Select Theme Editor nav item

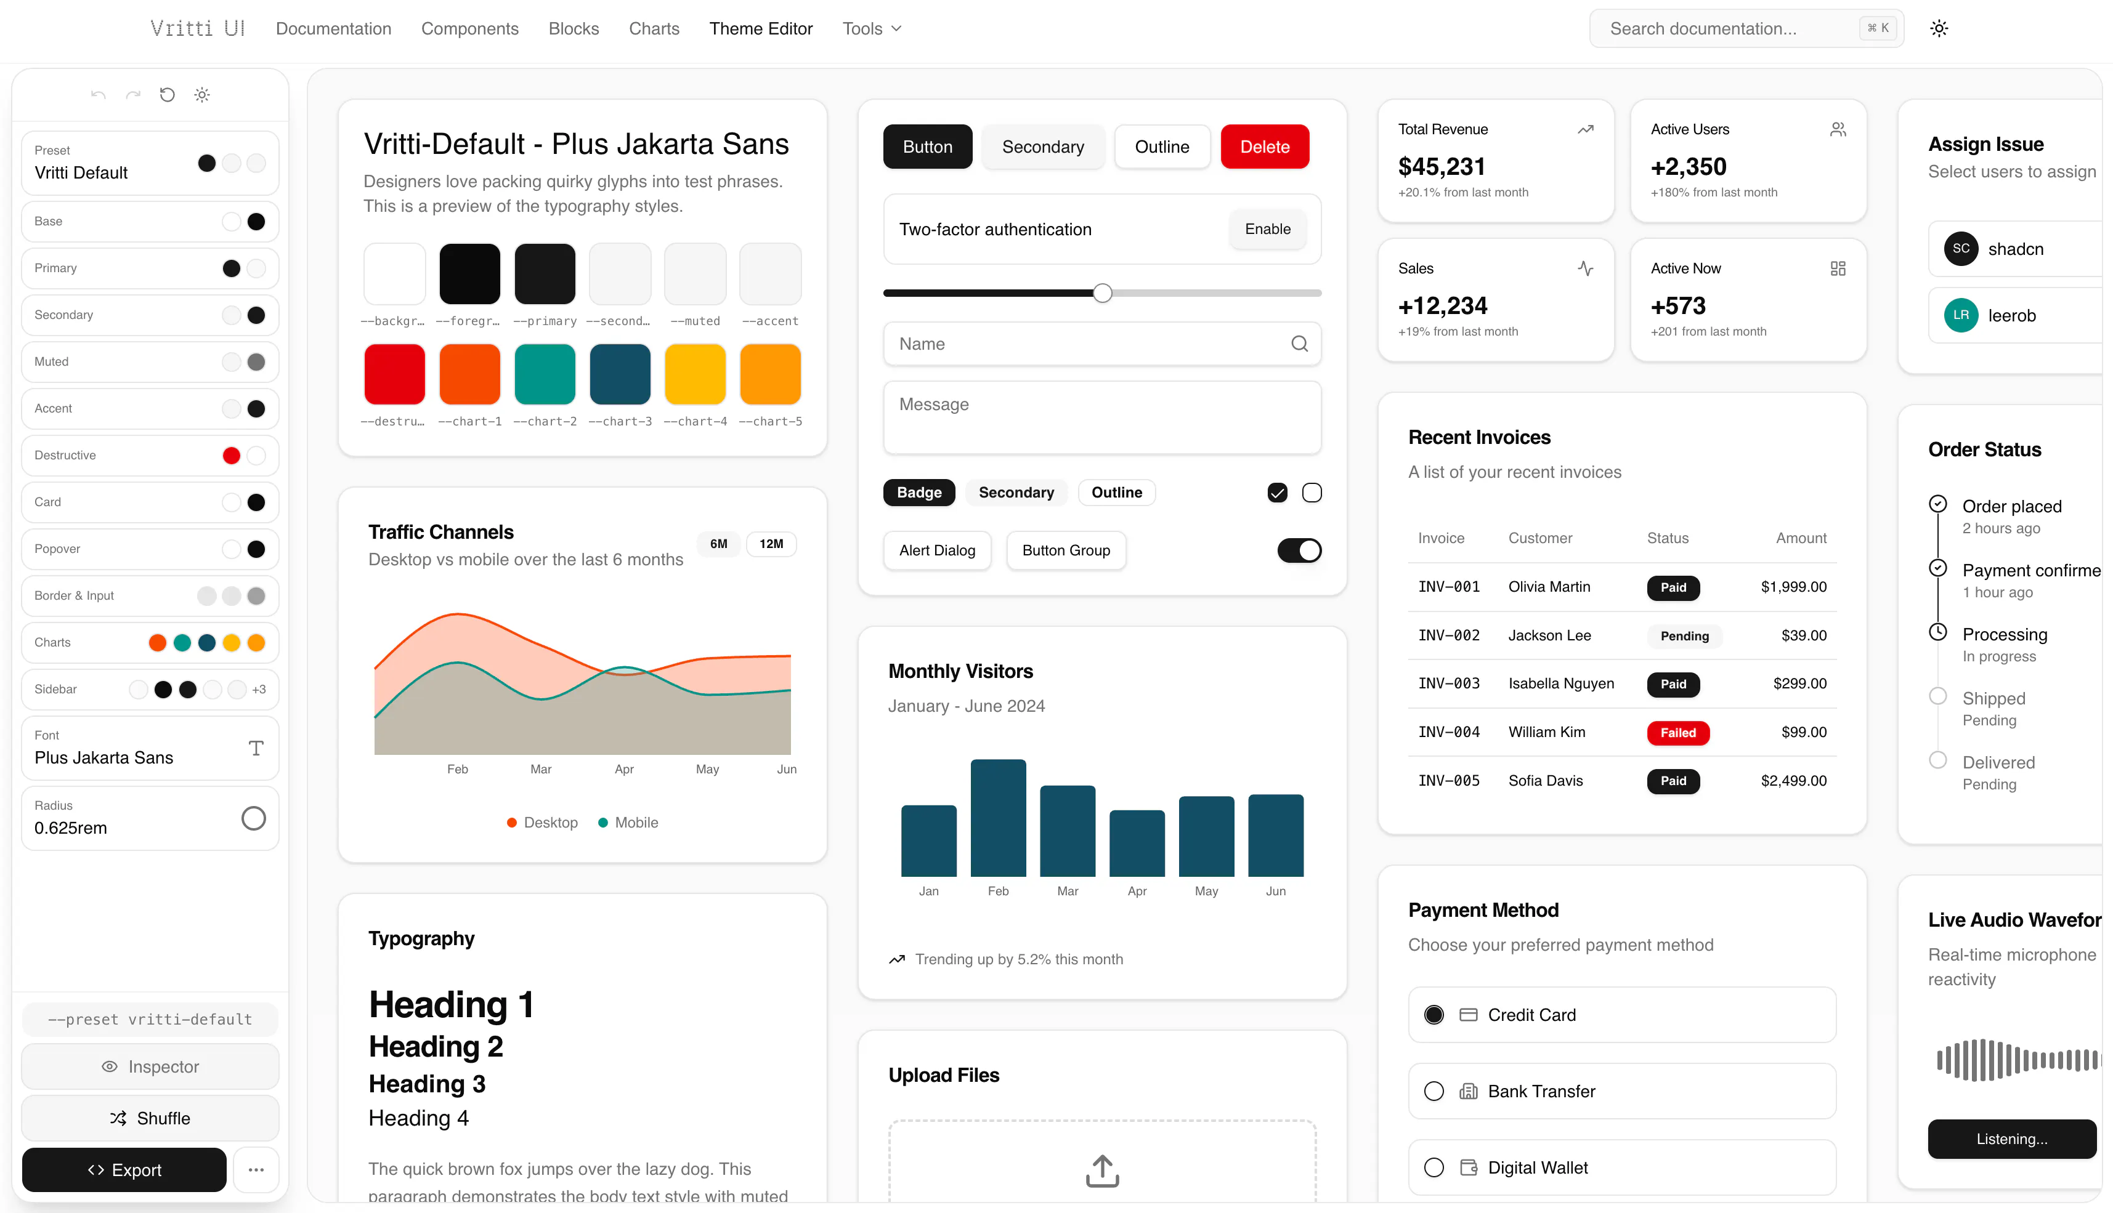tap(760, 28)
